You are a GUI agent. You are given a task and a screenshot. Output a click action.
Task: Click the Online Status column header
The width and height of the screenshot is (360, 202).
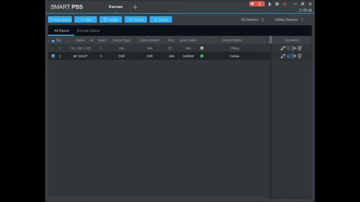pyautogui.click(x=232, y=40)
